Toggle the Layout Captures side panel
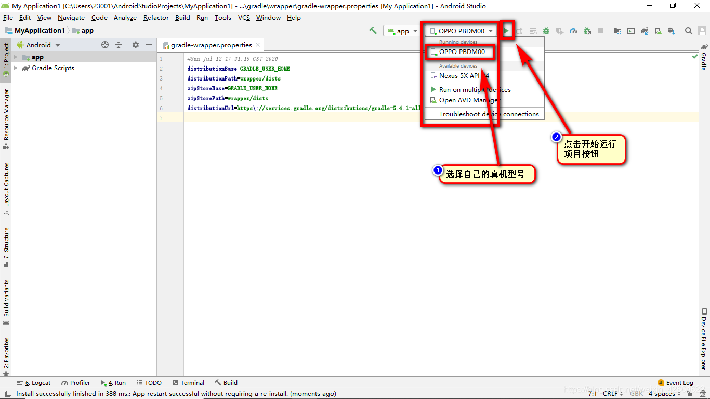 6,188
